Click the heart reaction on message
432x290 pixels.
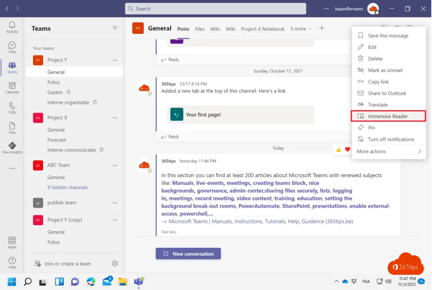pos(348,149)
